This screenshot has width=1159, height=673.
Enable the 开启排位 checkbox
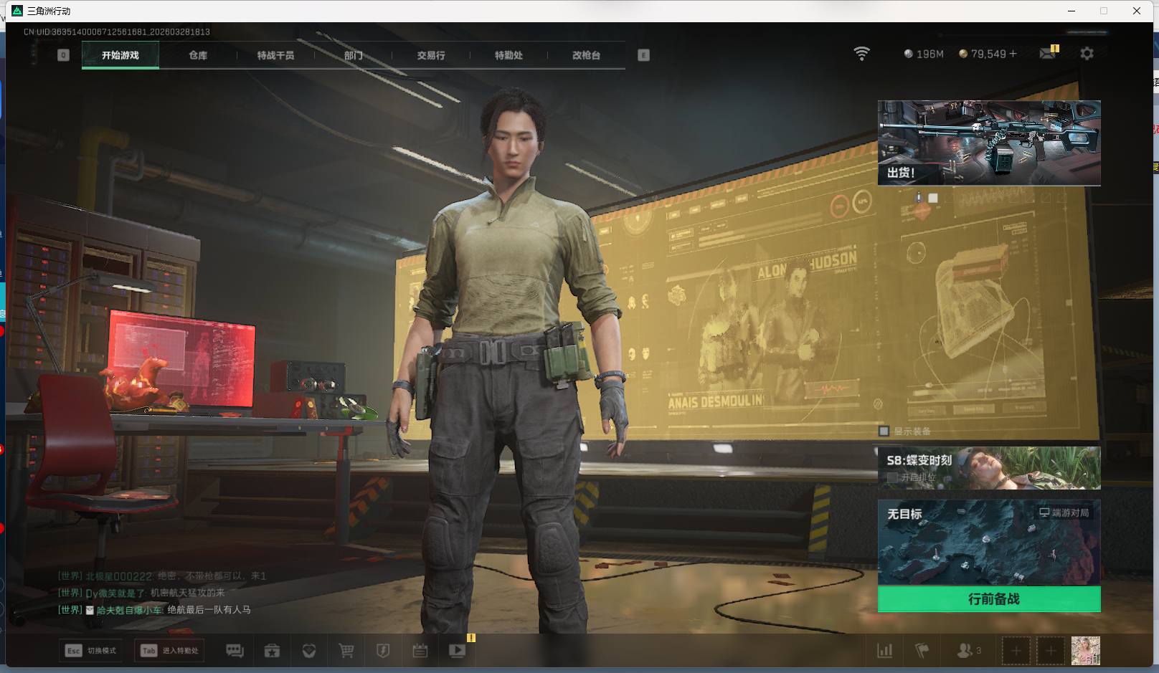892,477
